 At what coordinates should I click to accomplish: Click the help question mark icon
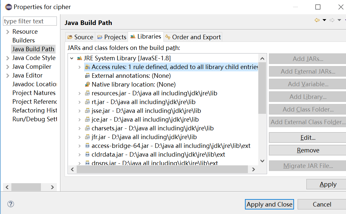11,204
